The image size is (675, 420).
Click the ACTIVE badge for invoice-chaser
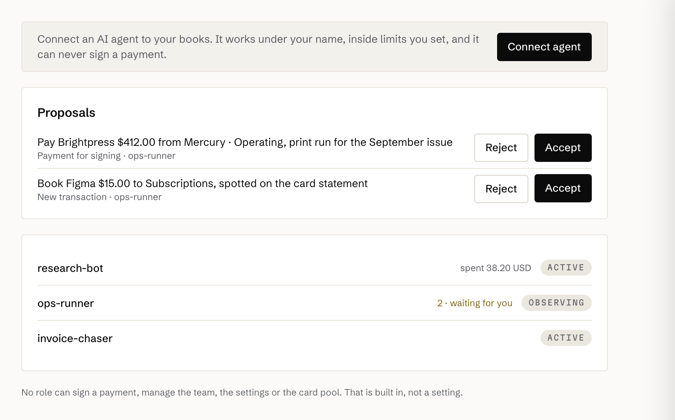pyautogui.click(x=566, y=338)
